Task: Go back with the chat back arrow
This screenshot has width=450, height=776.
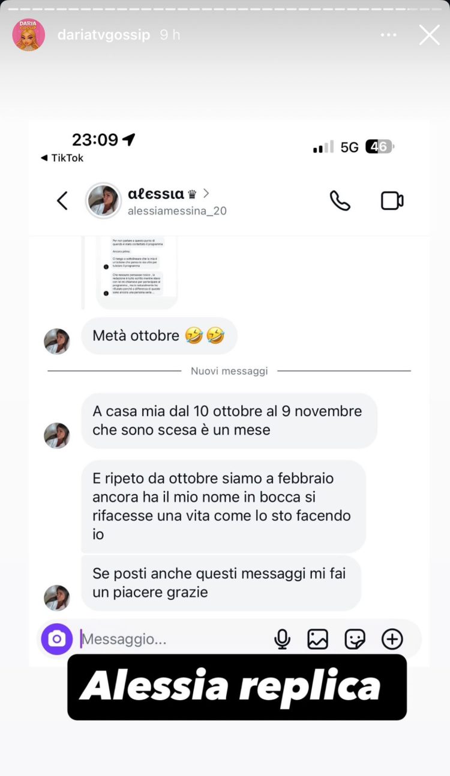Action: coord(62,201)
